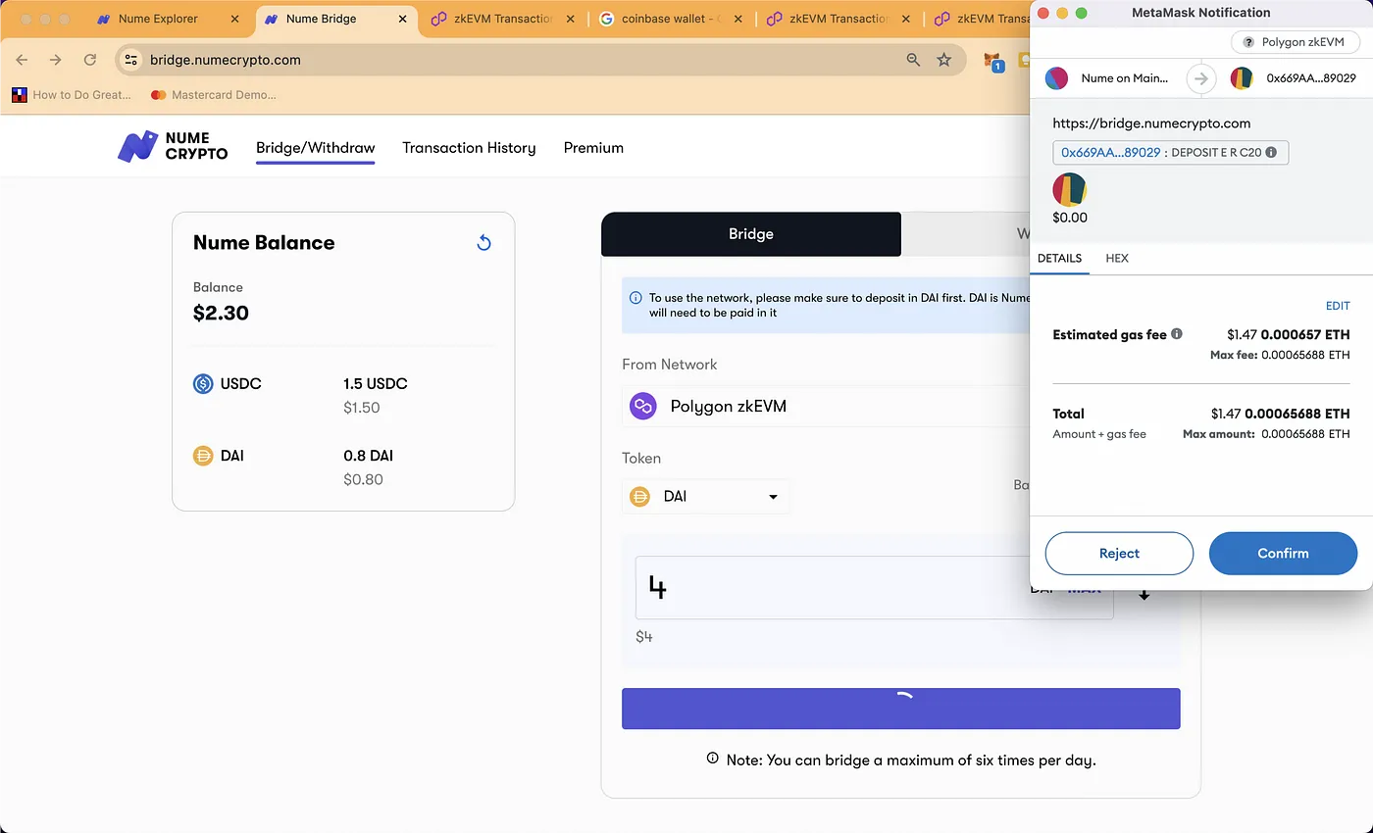Image resolution: width=1373 pixels, height=833 pixels.
Task: Close the Nume Explorer tab
Action: (x=234, y=19)
